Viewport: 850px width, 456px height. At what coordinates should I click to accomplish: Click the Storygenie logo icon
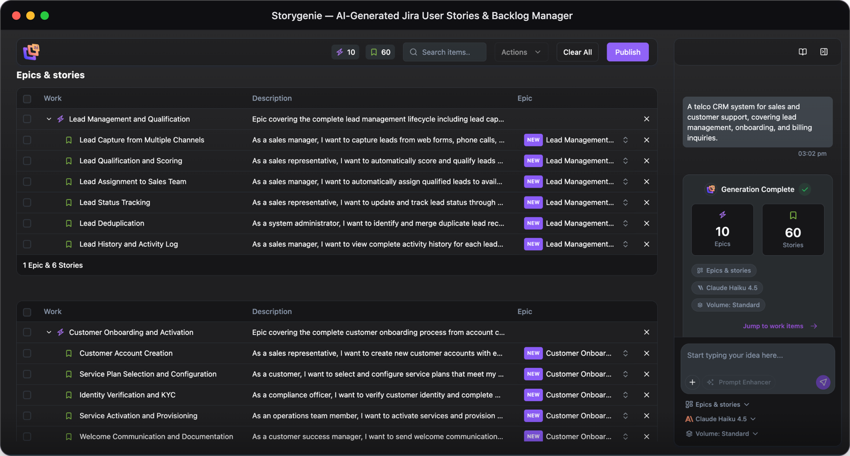(31, 51)
